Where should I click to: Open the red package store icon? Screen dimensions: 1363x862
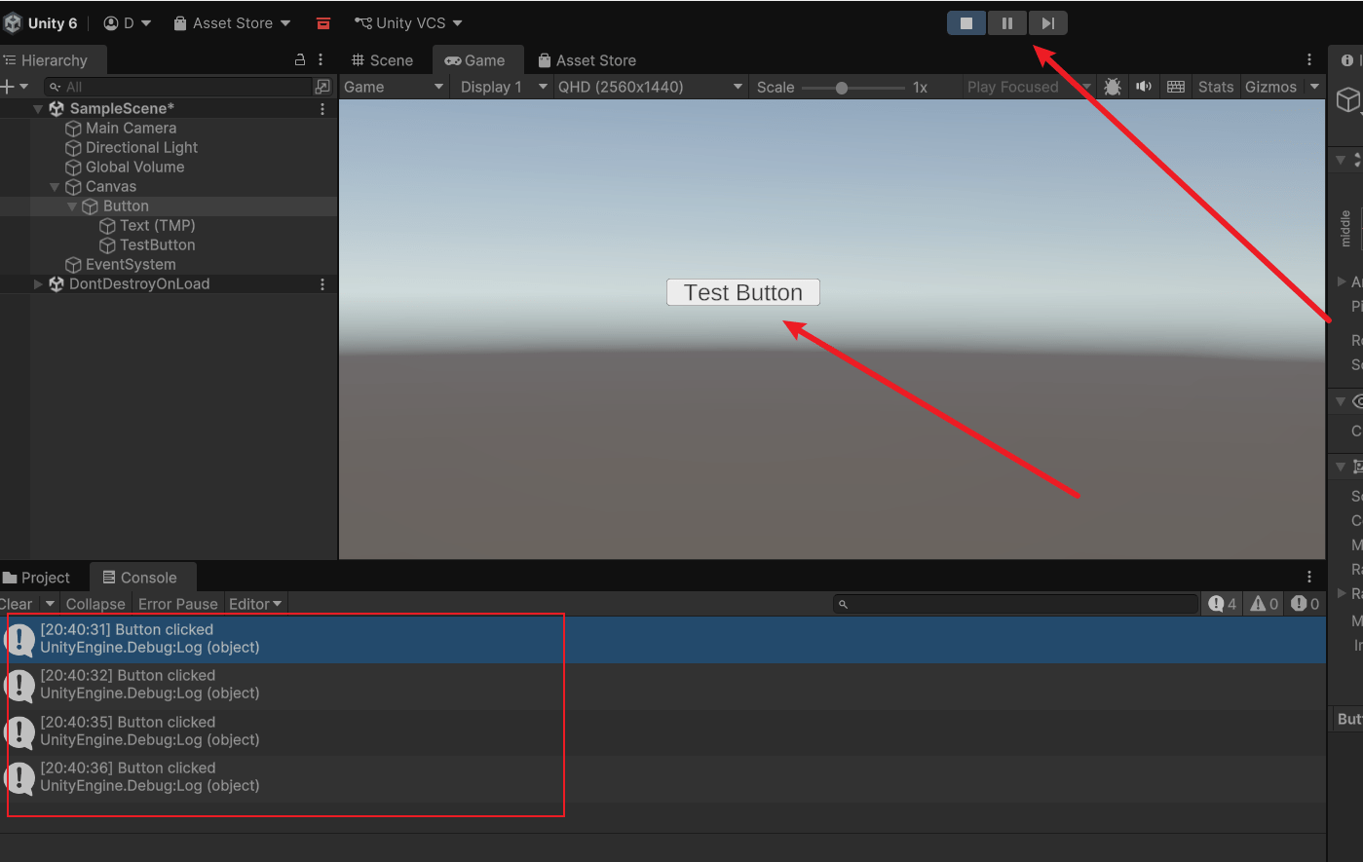tap(323, 23)
